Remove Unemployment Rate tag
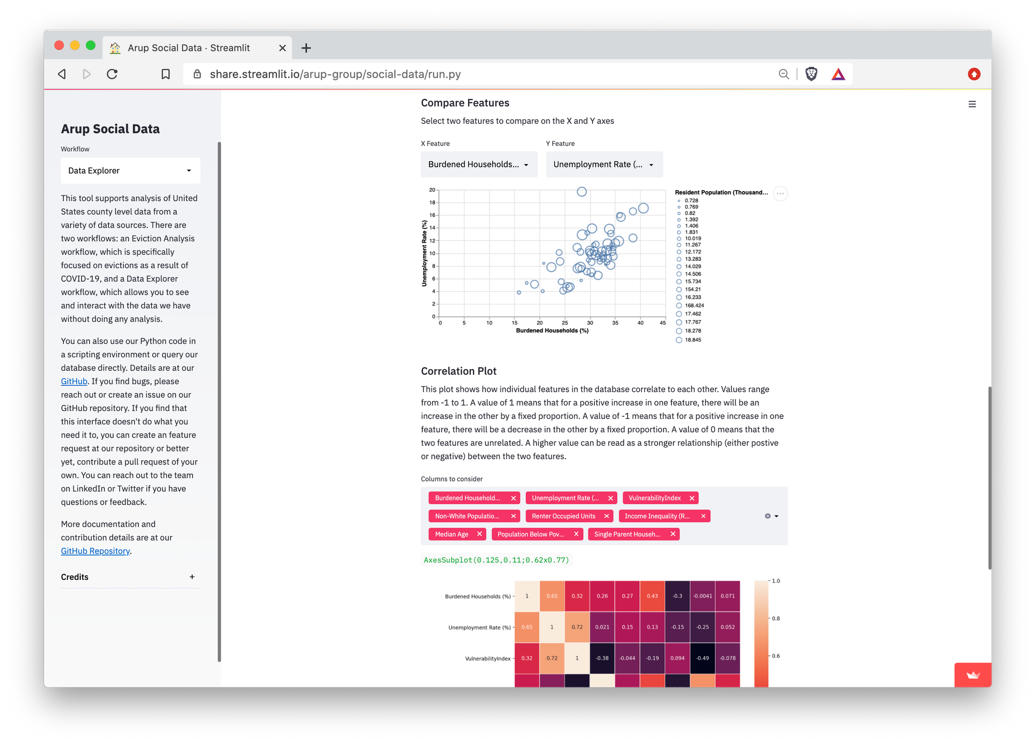The image size is (1036, 746). point(610,498)
